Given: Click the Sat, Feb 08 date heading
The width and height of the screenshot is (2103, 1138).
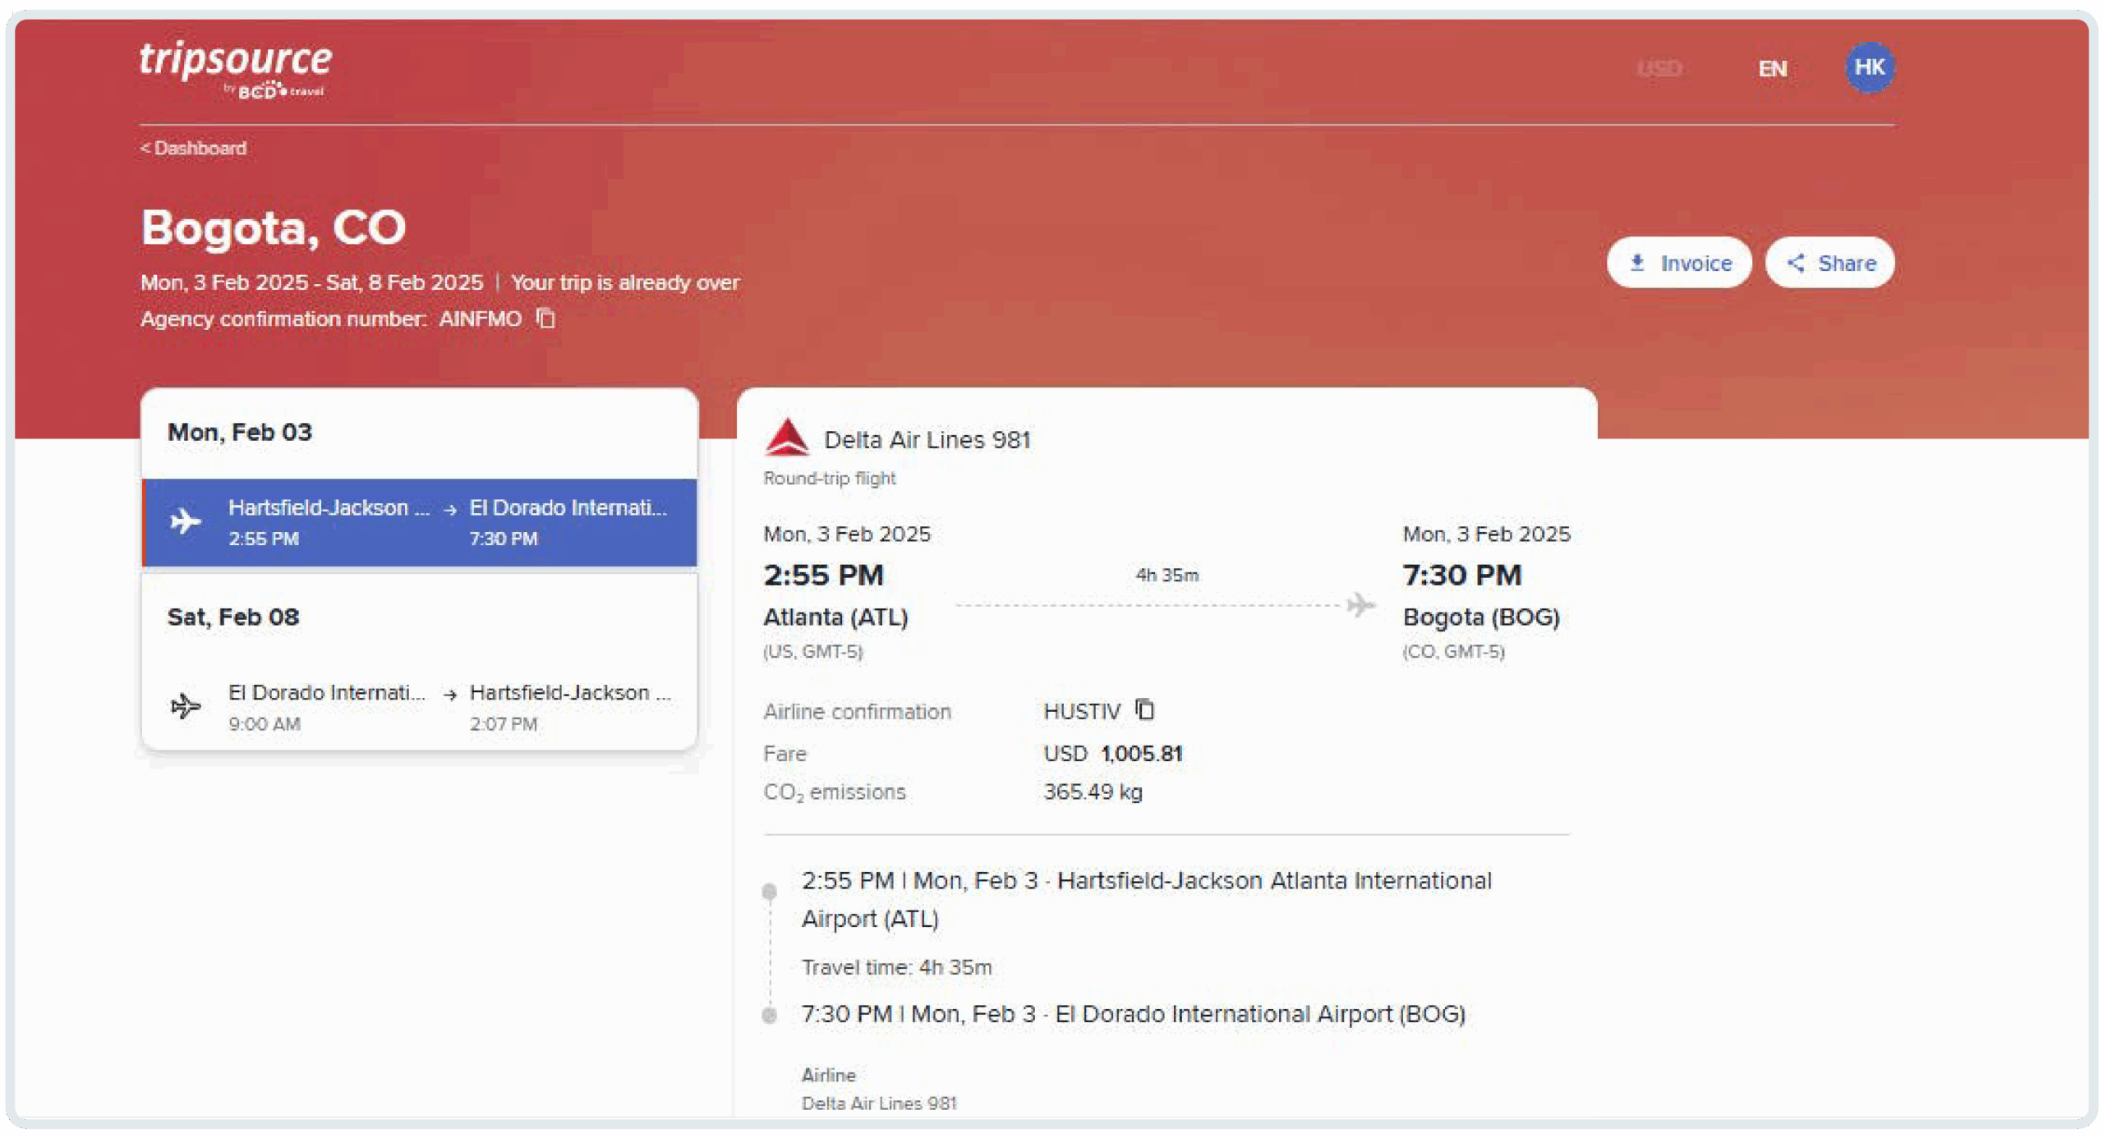Looking at the screenshot, I should coord(233,617).
